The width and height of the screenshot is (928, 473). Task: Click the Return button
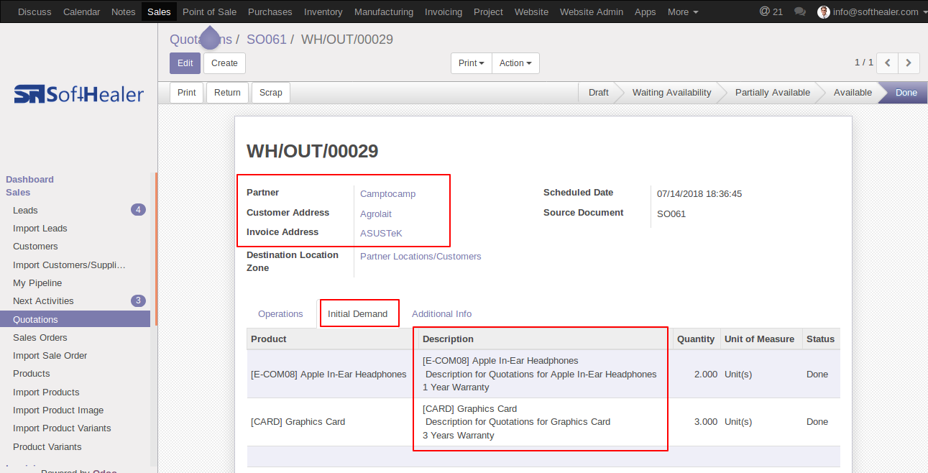click(x=227, y=93)
